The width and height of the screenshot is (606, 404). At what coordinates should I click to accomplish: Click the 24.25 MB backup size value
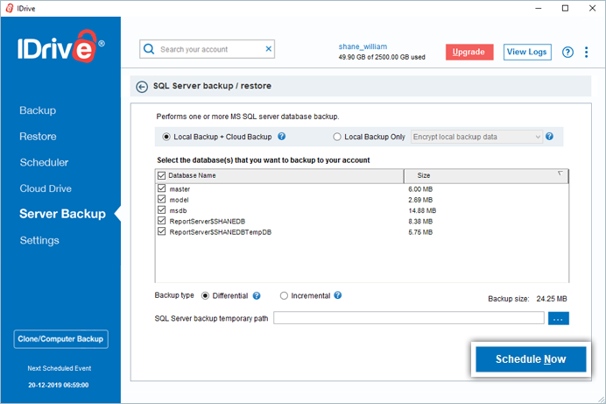coord(552,299)
